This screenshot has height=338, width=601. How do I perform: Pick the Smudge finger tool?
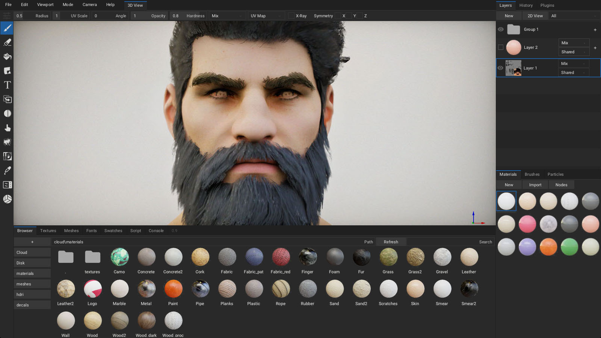click(7, 128)
